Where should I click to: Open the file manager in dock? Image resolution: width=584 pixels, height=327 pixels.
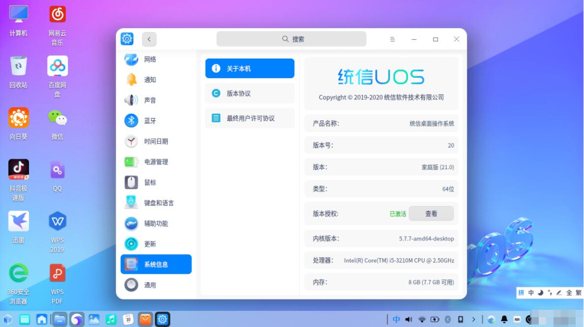tap(60, 319)
